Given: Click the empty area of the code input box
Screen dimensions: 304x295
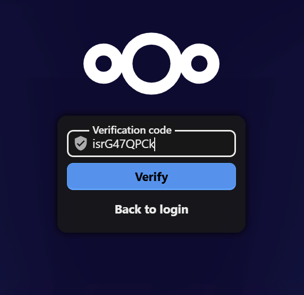Looking at the screenshot, I should [194, 144].
